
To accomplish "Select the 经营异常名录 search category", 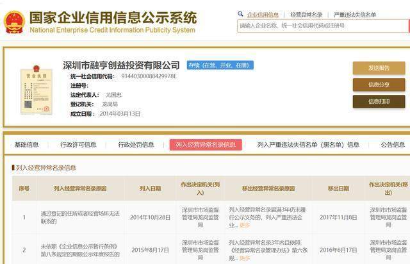I will tap(306, 15).
